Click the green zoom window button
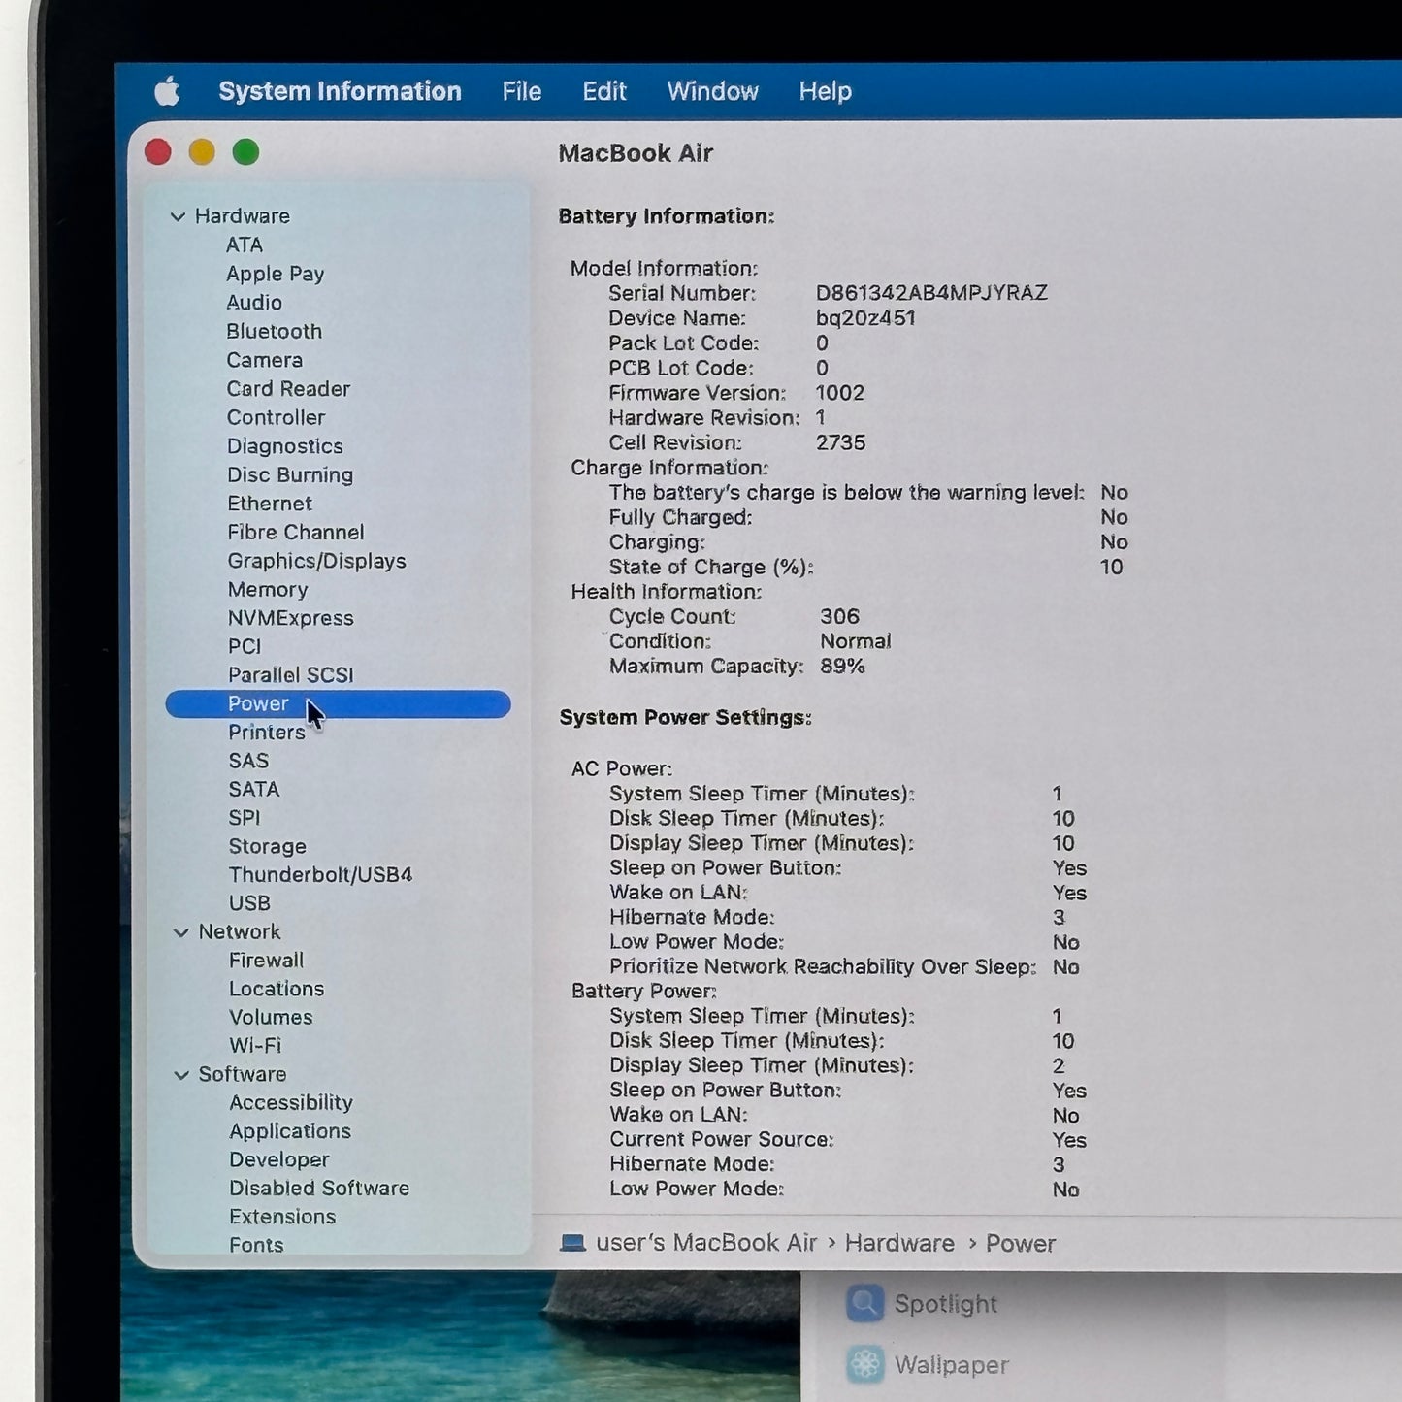The image size is (1402, 1402). (245, 152)
